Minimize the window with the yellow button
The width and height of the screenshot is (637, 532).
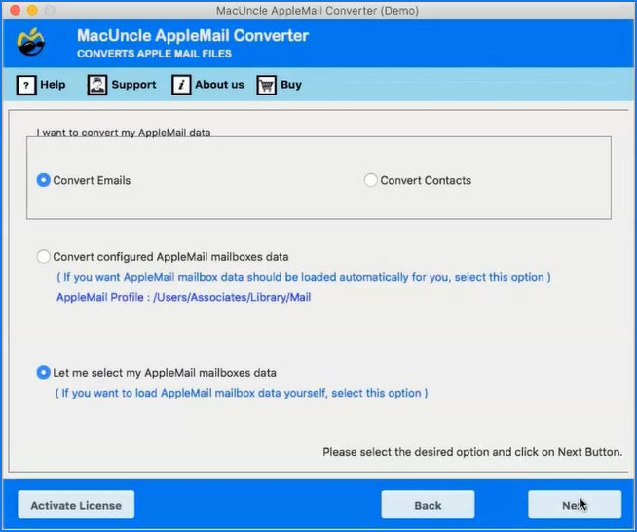point(32,10)
